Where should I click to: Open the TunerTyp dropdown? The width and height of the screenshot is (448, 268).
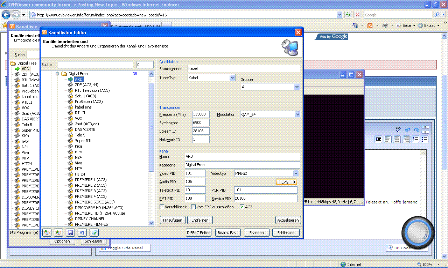click(232, 78)
